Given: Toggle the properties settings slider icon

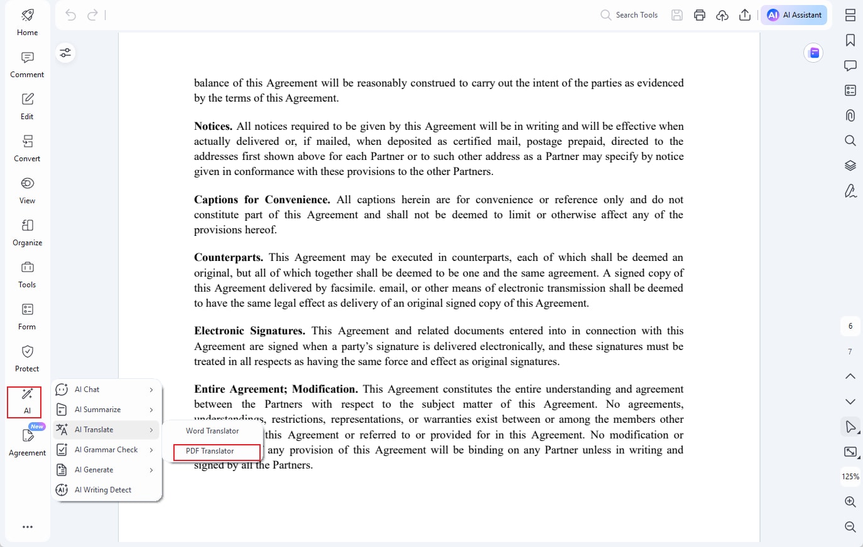Looking at the screenshot, I should pyautogui.click(x=65, y=53).
